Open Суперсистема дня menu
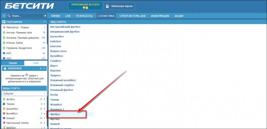This screenshot has width=267, height=129. tap(132, 16)
